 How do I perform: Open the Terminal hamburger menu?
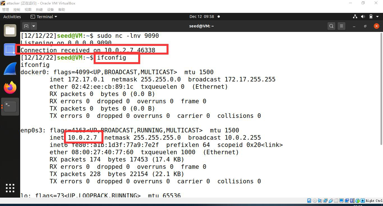click(341, 26)
